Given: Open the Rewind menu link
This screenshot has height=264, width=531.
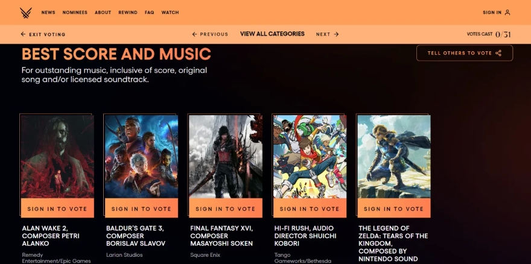Looking at the screenshot, I should pyautogui.click(x=128, y=13).
